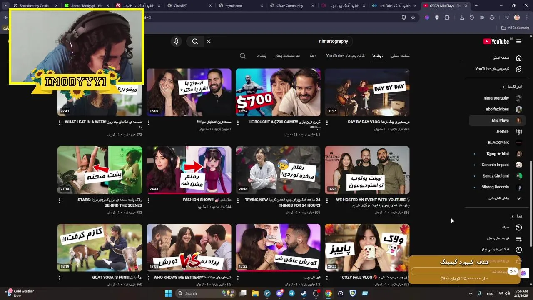The width and height of the screenshot is (533, 300).
Task: Open Chrome profile avatar
Action: [x=517, y=17]
